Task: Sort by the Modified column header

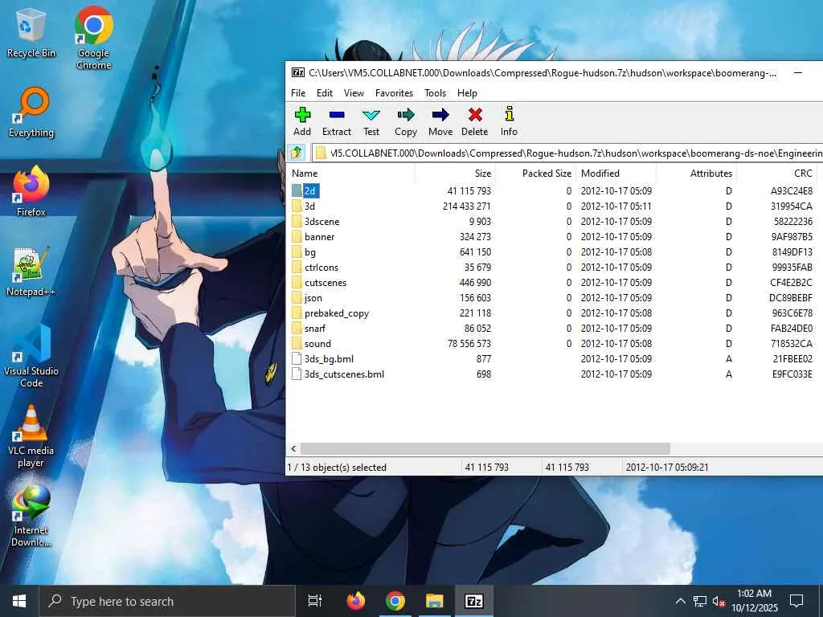Action: [x=616, y=174]
